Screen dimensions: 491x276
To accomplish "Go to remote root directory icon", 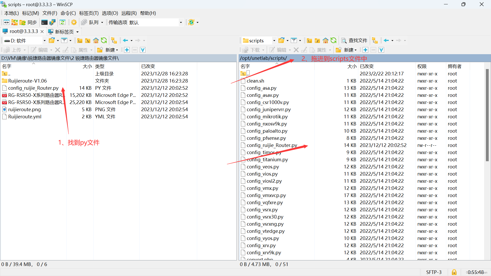I will coord(317,40).
